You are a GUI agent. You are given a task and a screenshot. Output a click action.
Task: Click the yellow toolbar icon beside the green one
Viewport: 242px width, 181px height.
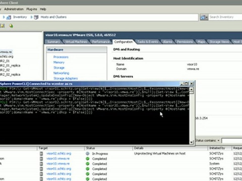point(2,26)
